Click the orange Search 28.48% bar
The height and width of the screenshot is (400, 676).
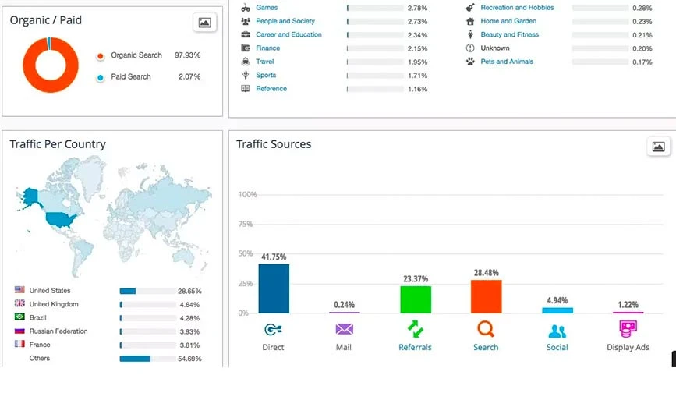487,296
